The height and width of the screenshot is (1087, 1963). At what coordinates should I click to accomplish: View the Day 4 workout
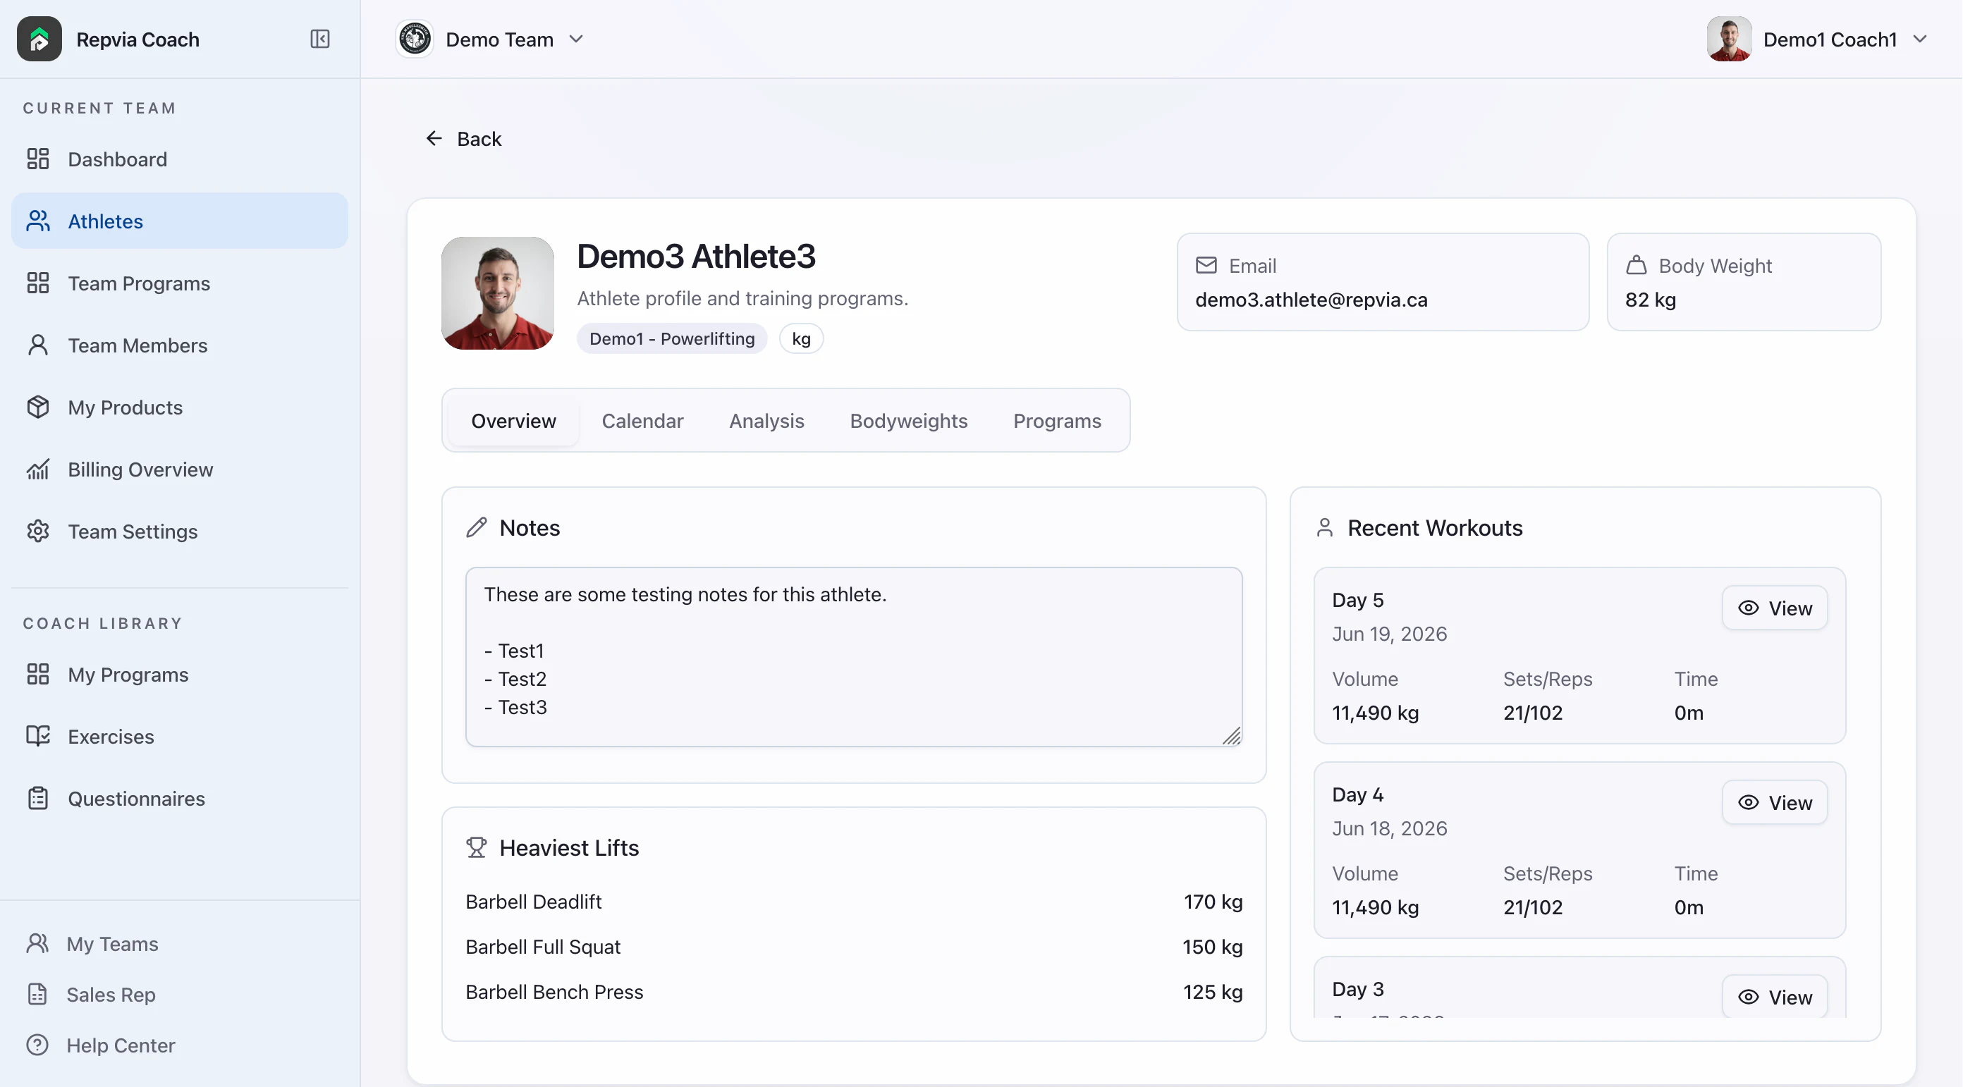click(x=1775, y=803)
